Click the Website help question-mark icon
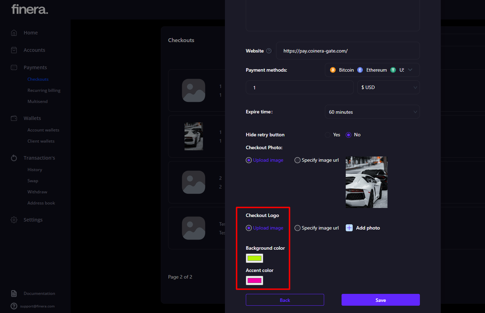This screenshot has width=485, height=313. coord(269,51)
